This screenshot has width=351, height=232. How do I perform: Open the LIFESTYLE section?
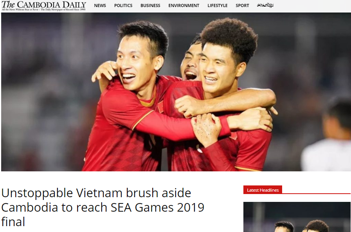tap(217, 5)
